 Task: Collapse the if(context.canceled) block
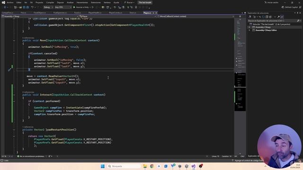[14, 53]
